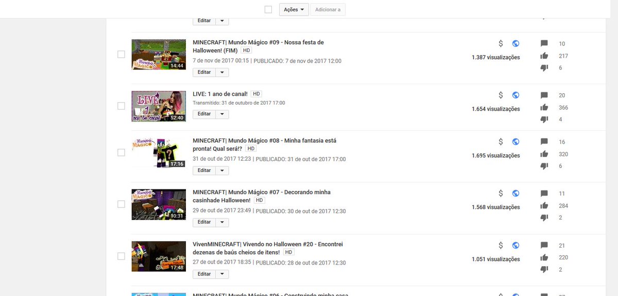Screen dimensions: 618x296
Task: Open thumbnail of LIVE 1 ano de canal (52:40)
Action: coord(159,106)
